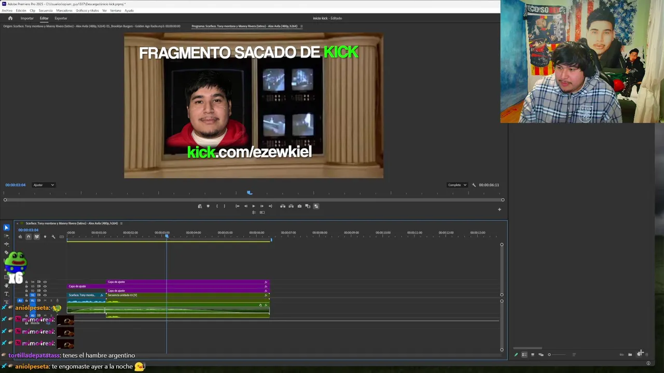
Task: Open the Secuencia menu
Action: pyautogui.click(x=46, y=10)
